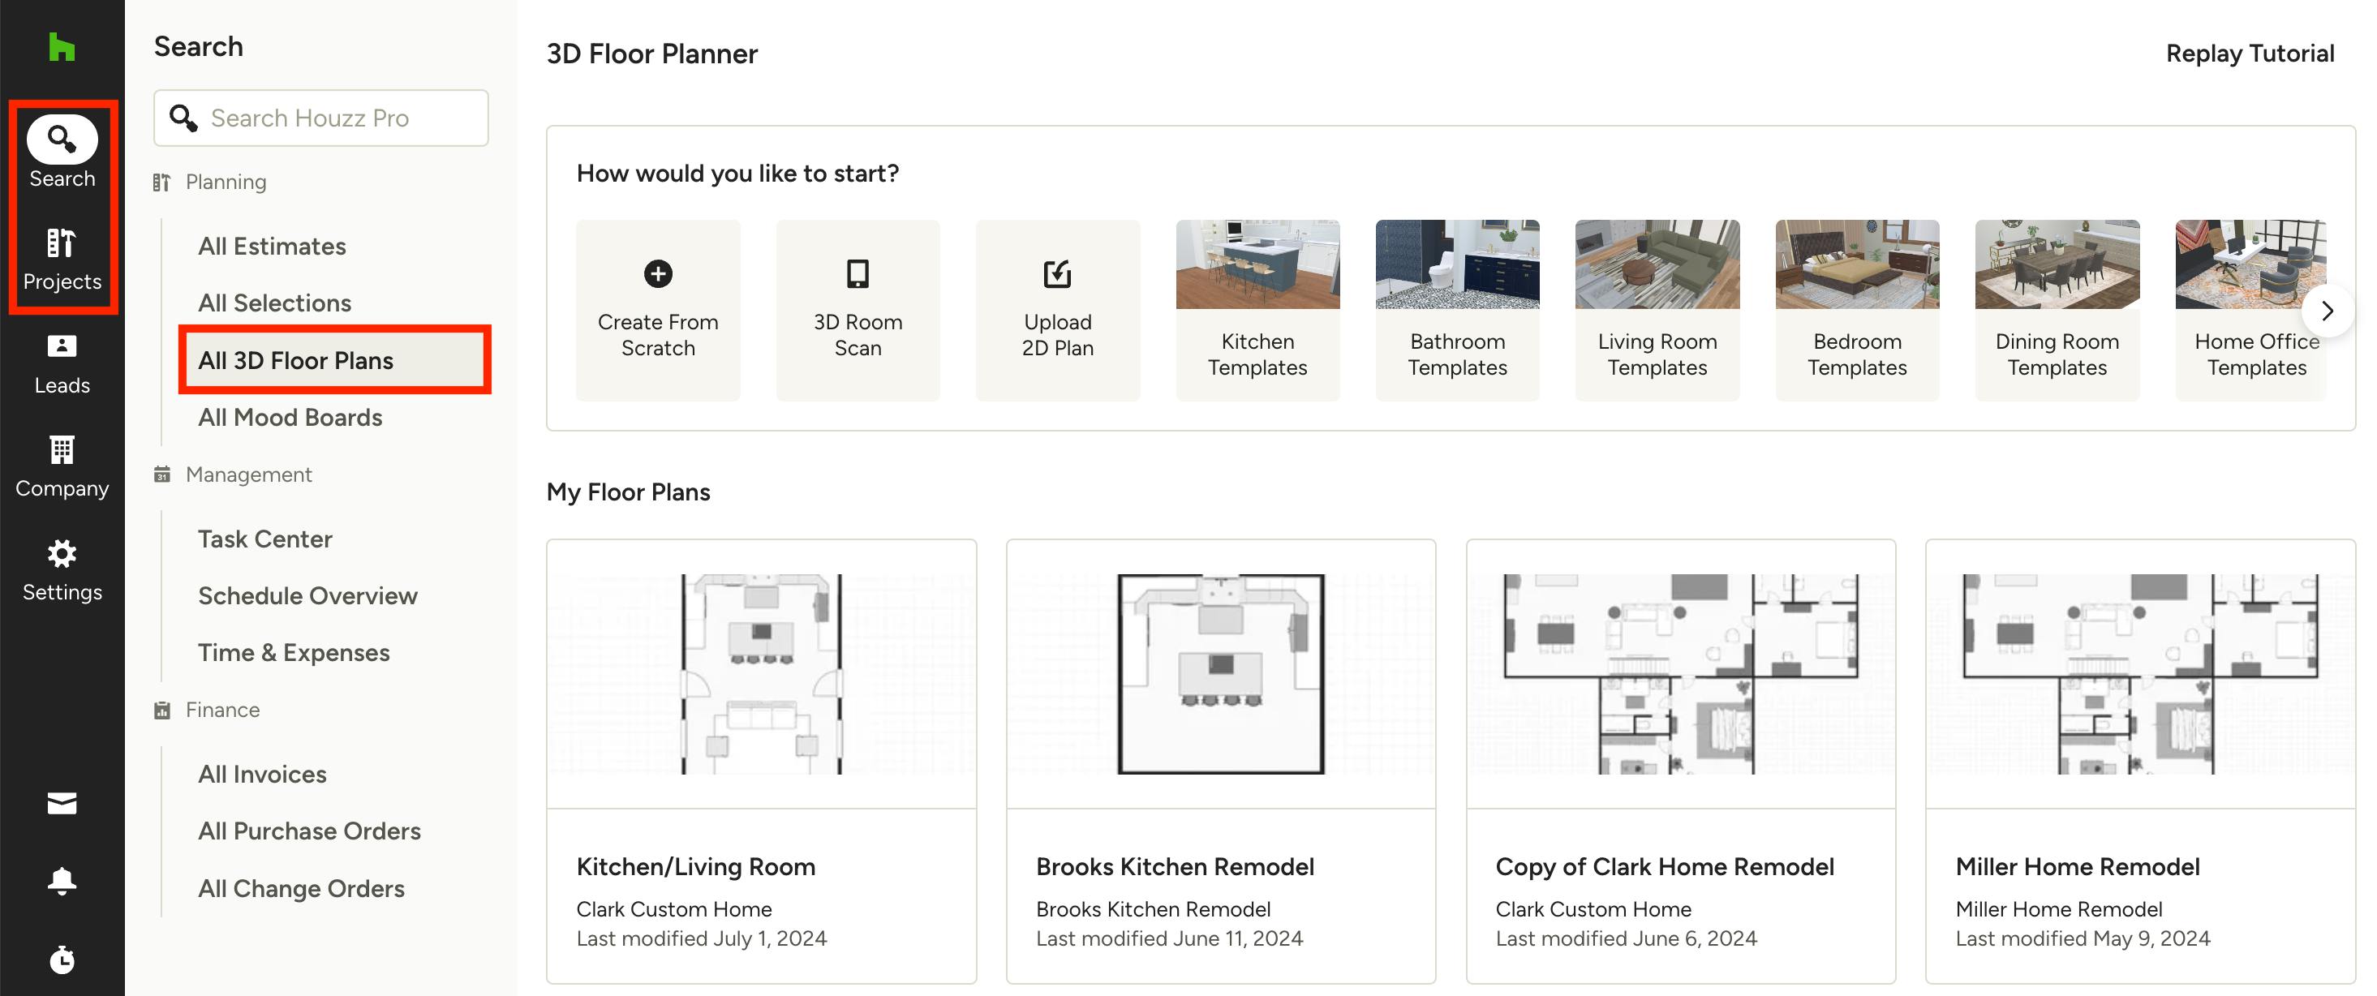This screenshot has width=2377, height=996.
Task: Open Copy of Clark Home Remodel preview
Action: (x=1680, y=674)
